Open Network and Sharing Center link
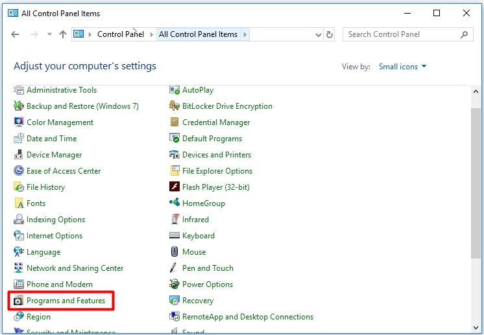The height and width of the screenshot is (335, 484). click(75, 268)
